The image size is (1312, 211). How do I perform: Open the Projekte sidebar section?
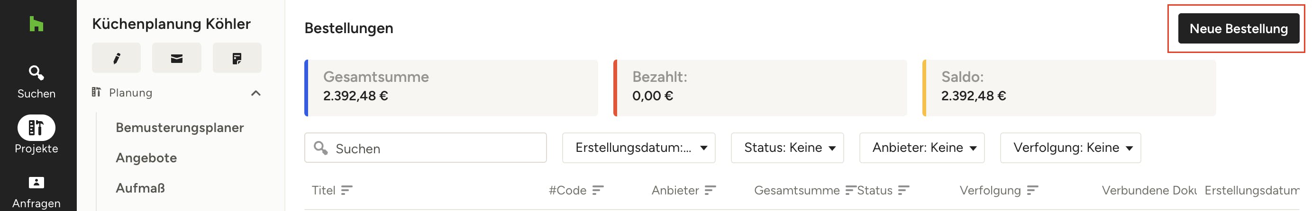36,135
